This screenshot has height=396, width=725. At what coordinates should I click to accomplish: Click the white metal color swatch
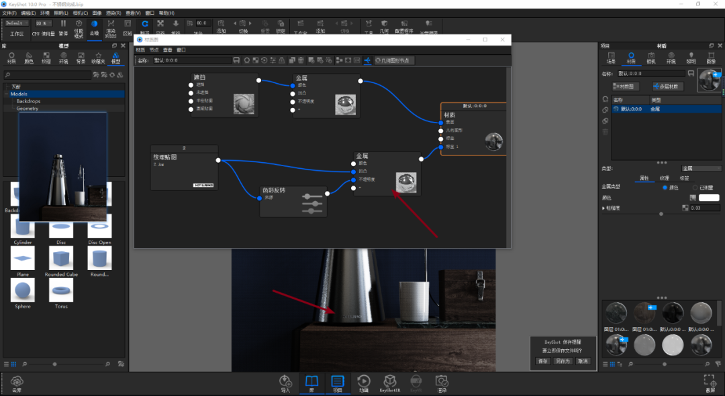tap(709, 198)
